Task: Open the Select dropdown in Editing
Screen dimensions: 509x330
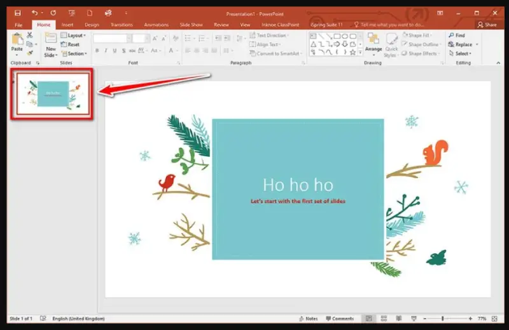Action: click(x=460, y=53)
